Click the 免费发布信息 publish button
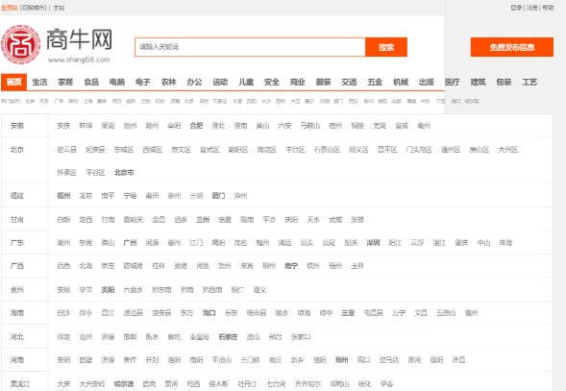 pyautogui.click(x=512, y=47)
